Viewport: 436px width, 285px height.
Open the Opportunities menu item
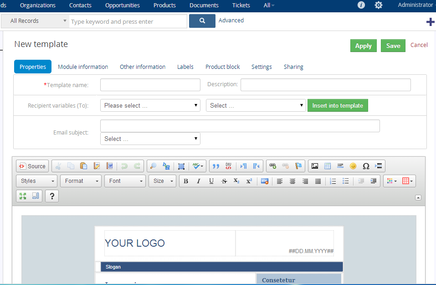[123, 5]
